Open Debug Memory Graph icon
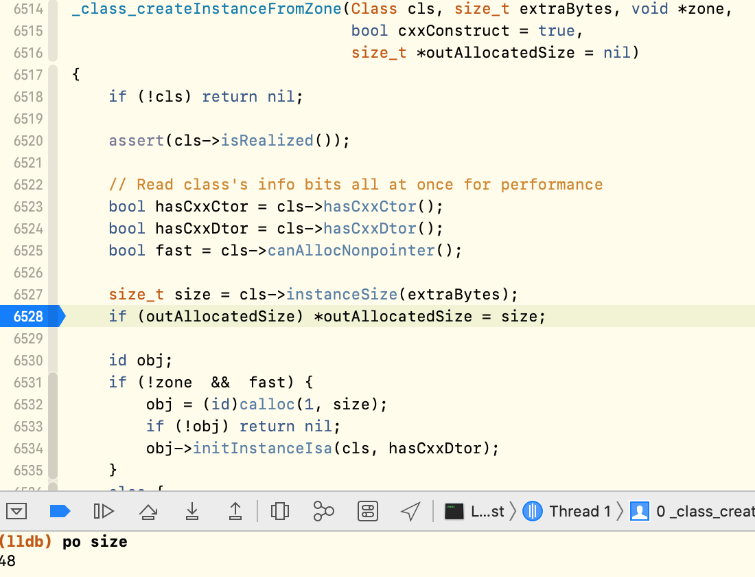755x577 pixels. click(323, 511)
